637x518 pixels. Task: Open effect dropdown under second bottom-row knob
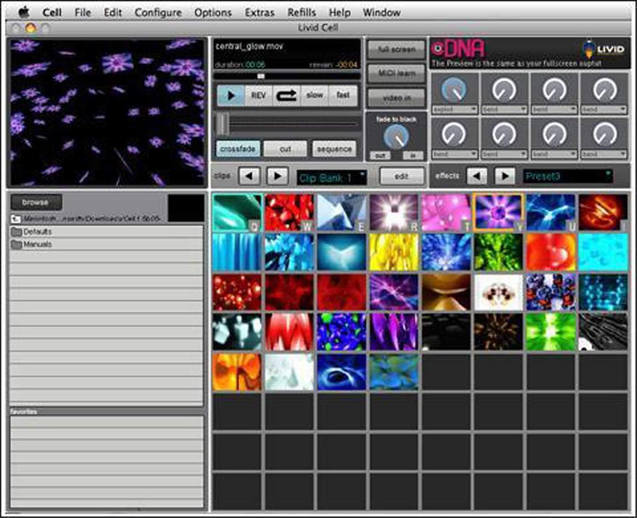[x=504, y=154]
